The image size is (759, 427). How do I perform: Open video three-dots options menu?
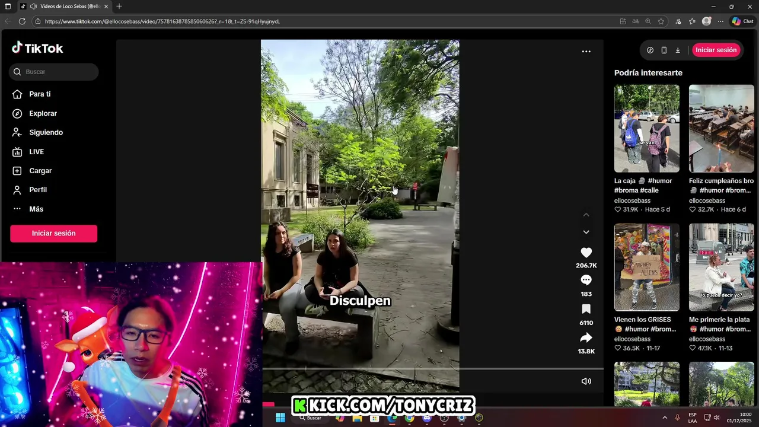pos(586,52)
